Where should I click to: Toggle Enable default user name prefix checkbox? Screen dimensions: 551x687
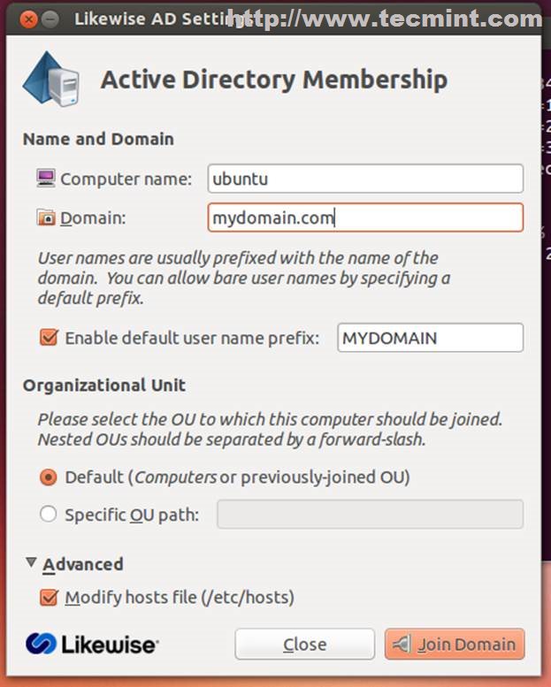49,338
